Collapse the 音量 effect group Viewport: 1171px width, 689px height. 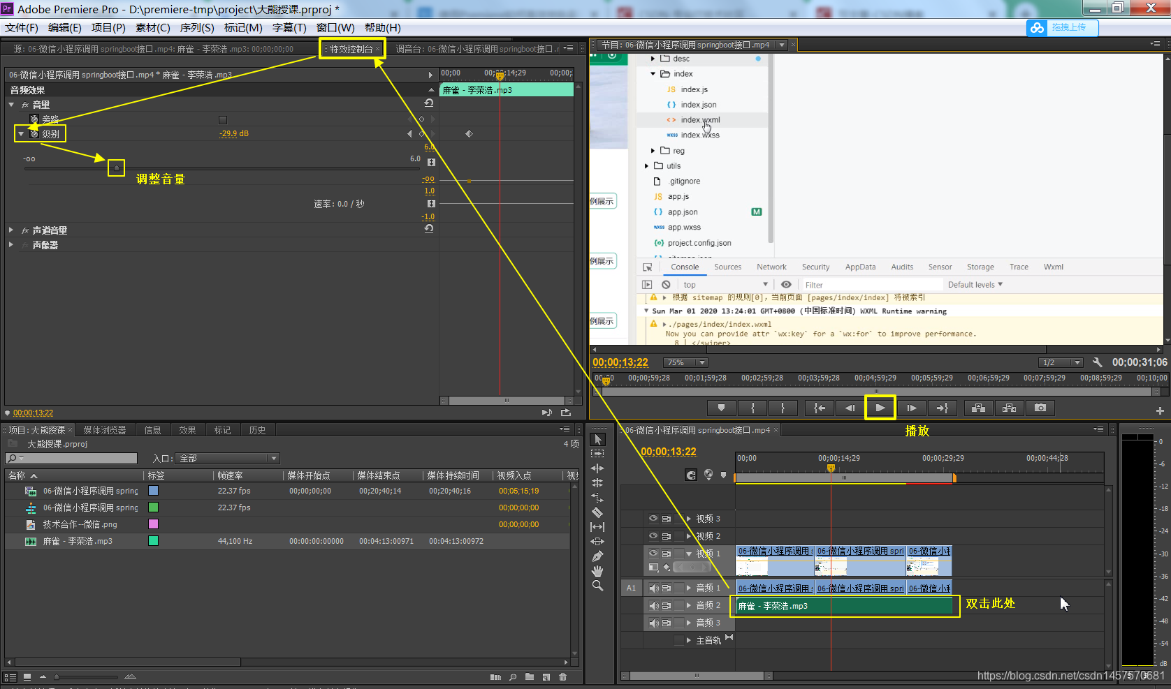11,104
